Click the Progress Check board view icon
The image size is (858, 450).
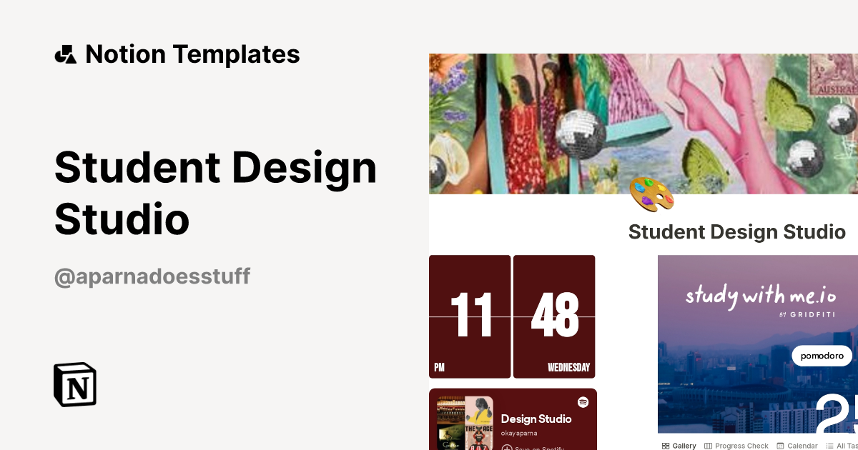click(708, 446)
